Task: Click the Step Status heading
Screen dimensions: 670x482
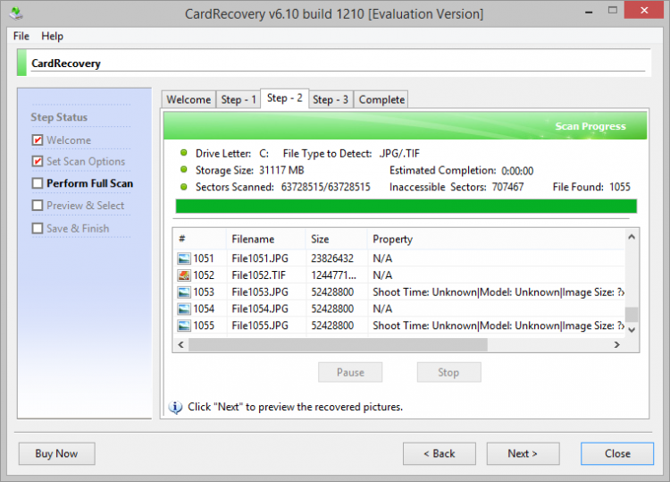Action: point(59,117)
